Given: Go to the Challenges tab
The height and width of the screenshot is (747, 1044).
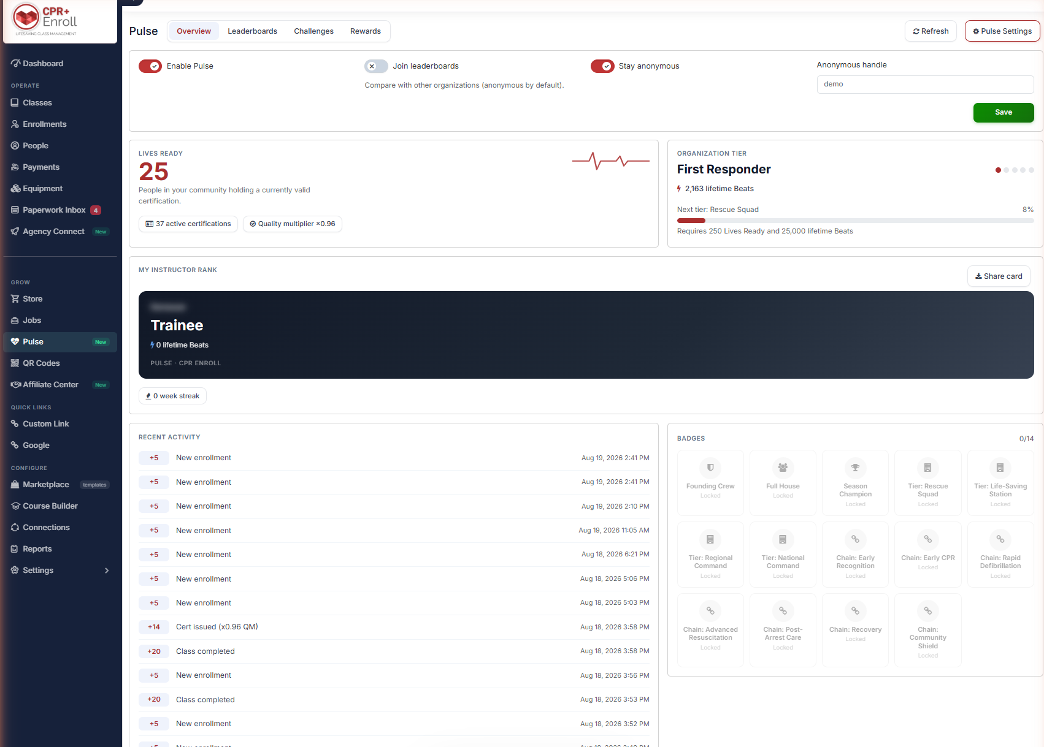Looking at the screenshot, I should (x=313, y=31).
